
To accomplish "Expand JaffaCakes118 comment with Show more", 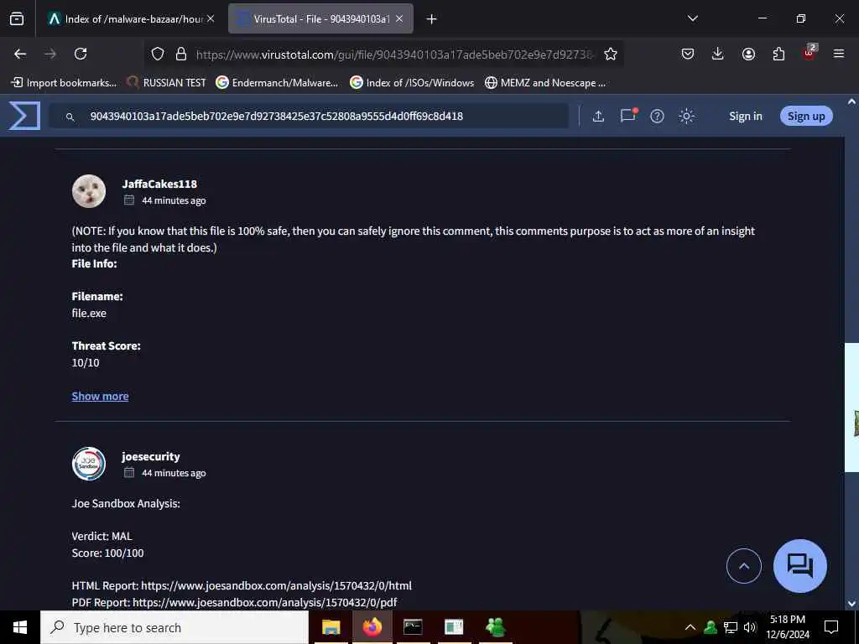I will [101, 396].
